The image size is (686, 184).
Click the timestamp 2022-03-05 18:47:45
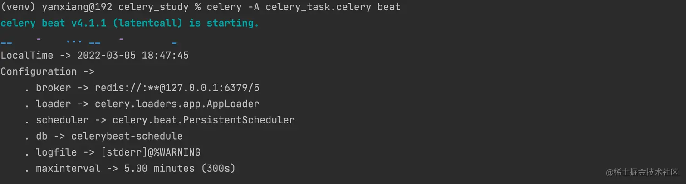(x=133, y=56)
